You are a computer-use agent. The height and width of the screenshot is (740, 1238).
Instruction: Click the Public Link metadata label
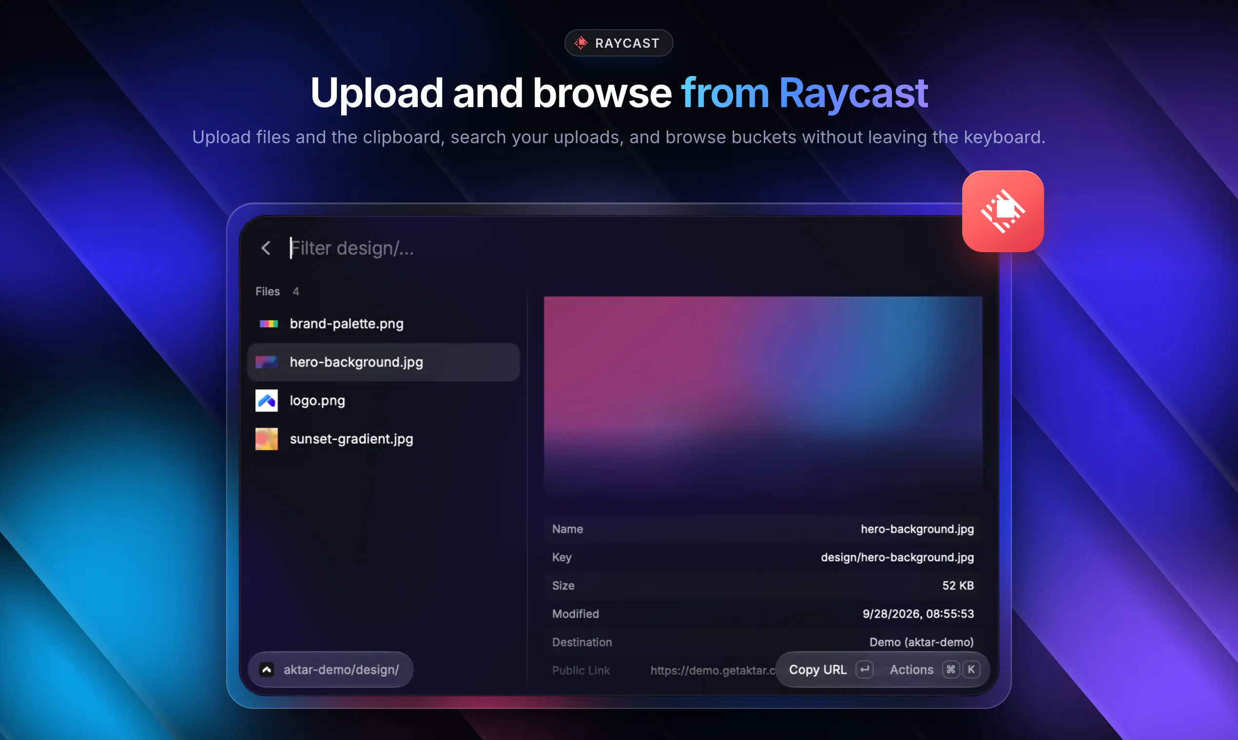pyautogui.click(x=580, y=671)
